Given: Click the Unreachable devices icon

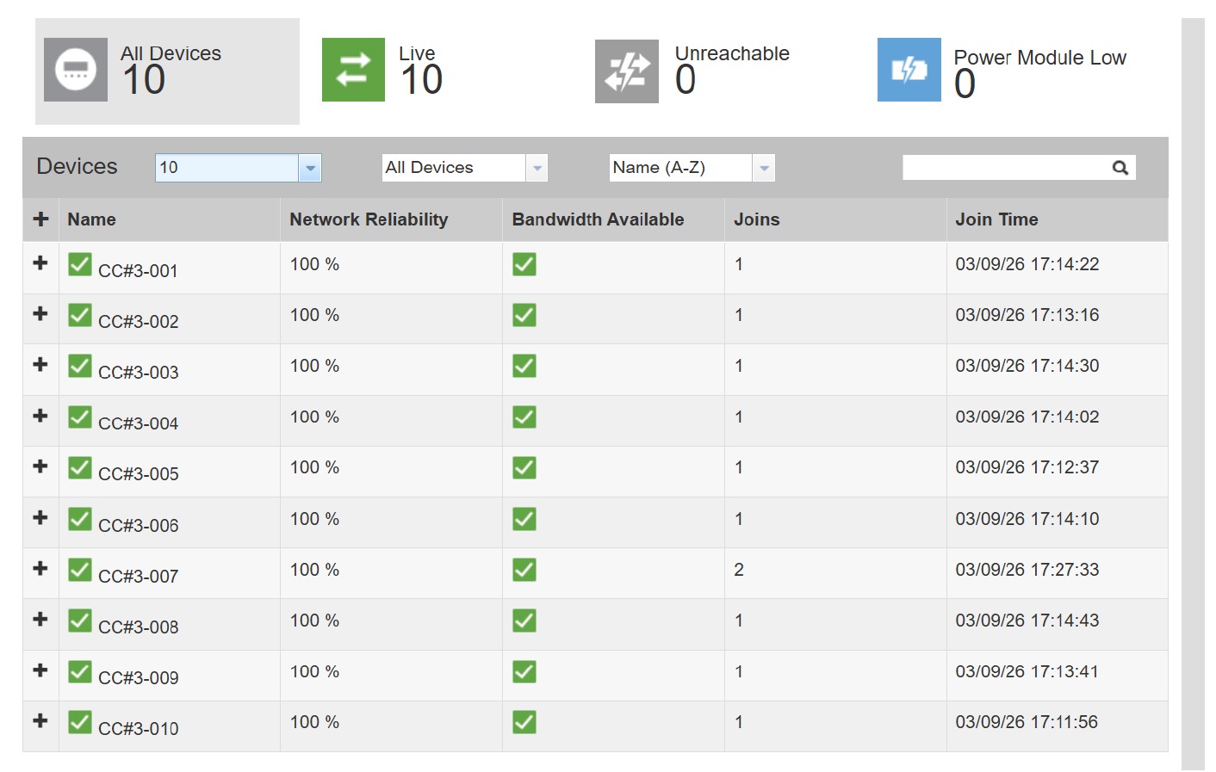Looking at the screenshot, I should 627,71.
